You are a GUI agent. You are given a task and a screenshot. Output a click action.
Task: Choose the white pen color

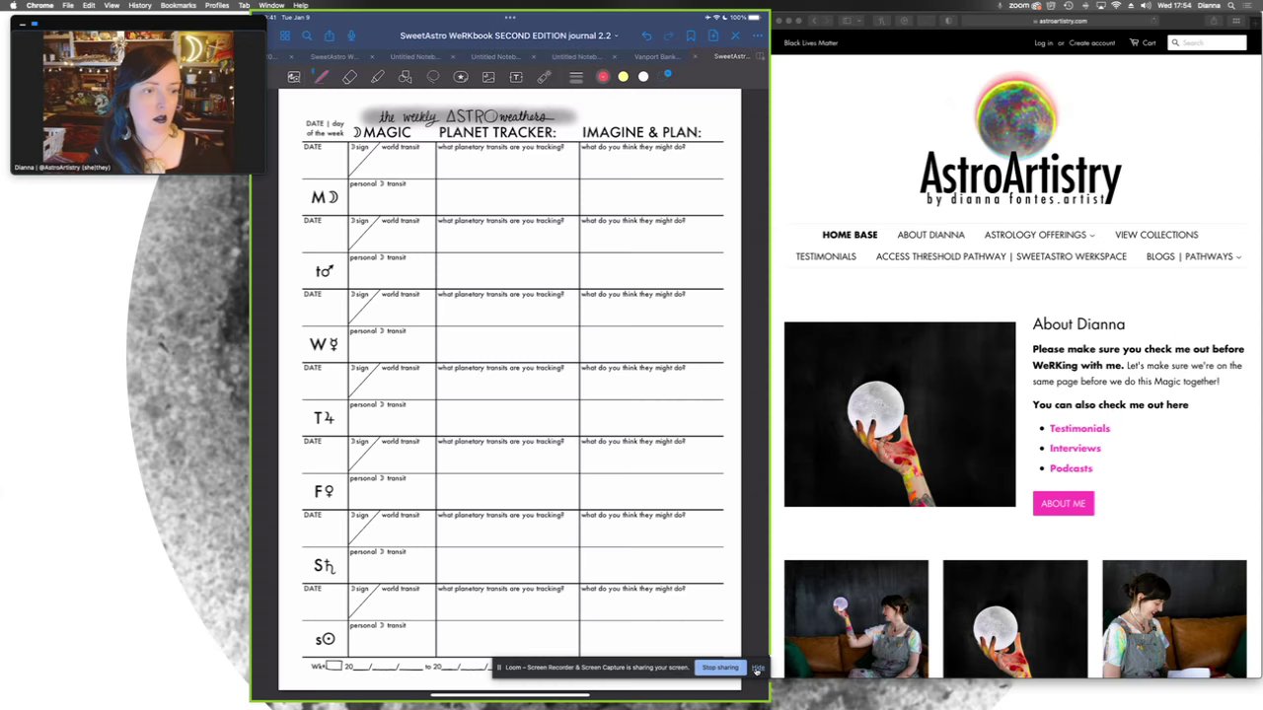point(643,77)
